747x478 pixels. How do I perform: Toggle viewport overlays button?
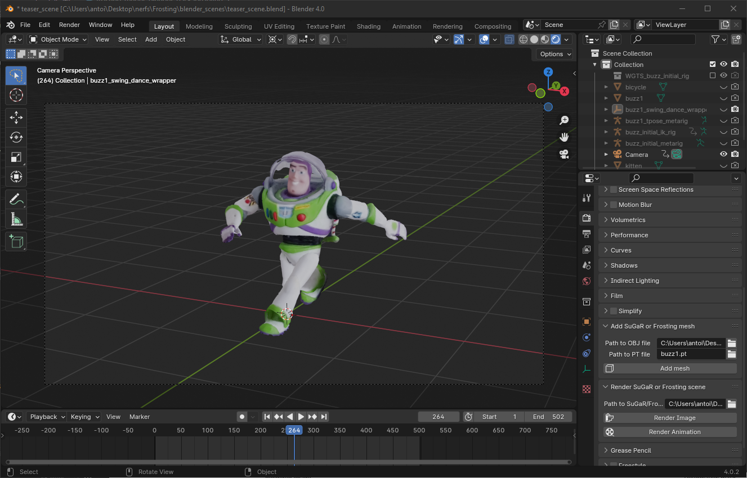click(484, 39)
